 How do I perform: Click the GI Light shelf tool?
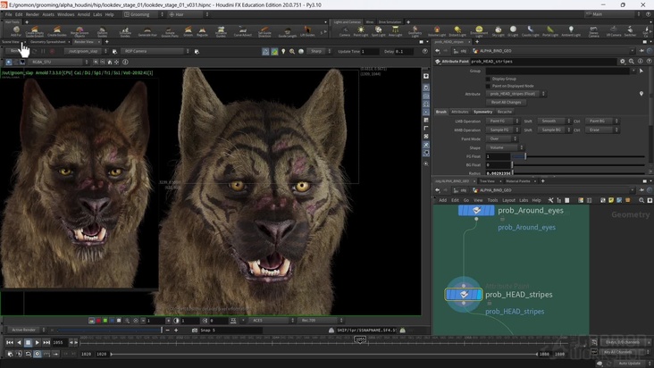coord(513,31)
